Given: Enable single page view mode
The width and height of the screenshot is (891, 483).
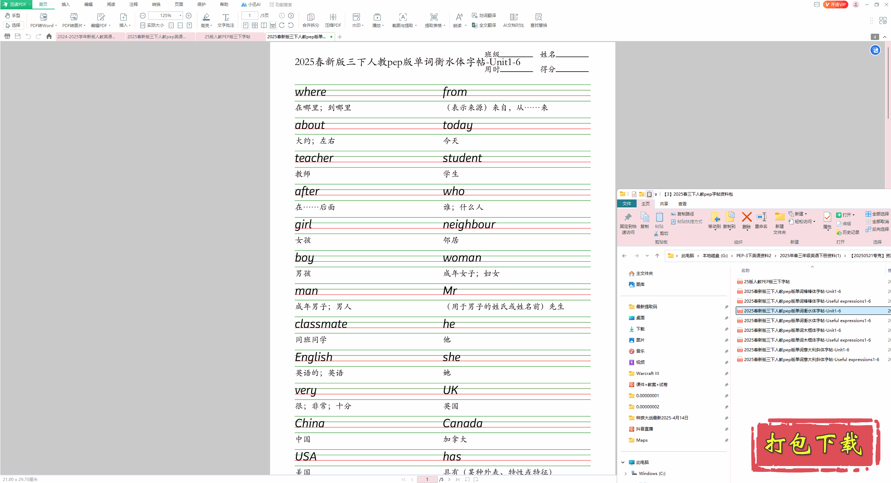Looking at the screenshot, I should click(x=246, y=25).
